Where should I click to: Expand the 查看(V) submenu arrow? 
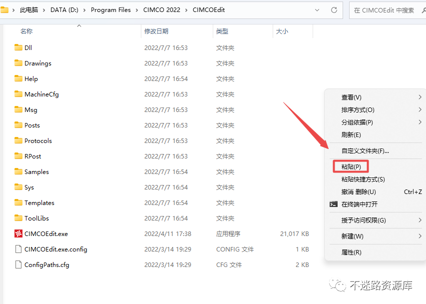[x=420, y=97]
